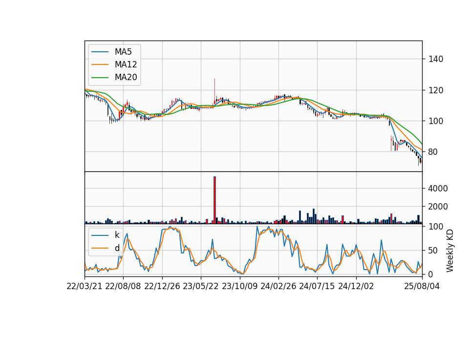
Task: Click the 120 price axis label
Action: pos(436,90)
